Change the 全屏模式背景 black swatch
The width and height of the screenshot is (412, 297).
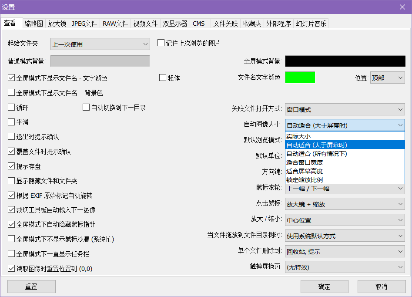tap(345, 61)
